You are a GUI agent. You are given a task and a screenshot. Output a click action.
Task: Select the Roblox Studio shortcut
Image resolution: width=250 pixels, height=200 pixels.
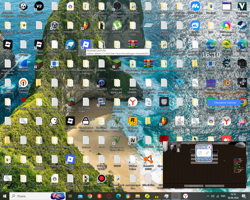click(x=39, y=45)
